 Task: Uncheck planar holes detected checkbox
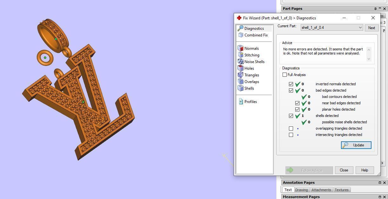pyautogui.click(x=297, y=110)
